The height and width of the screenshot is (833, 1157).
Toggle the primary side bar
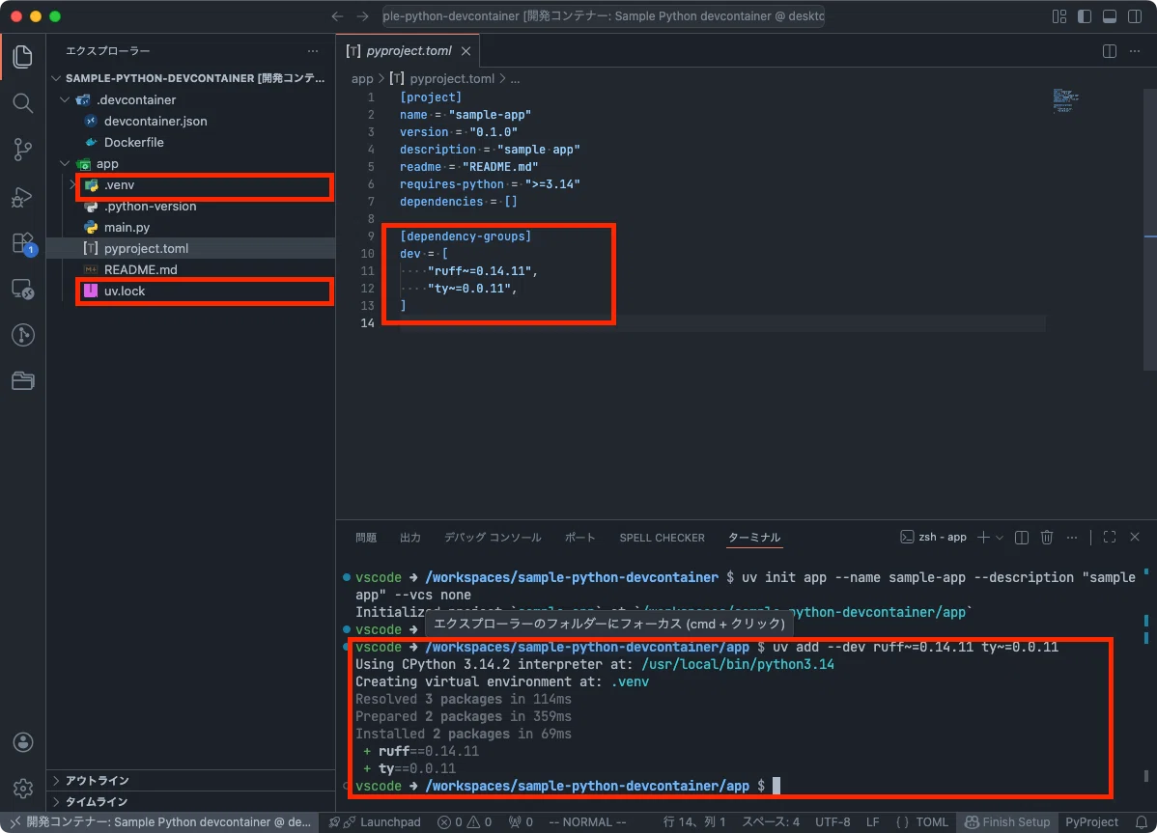point(1084,16)
